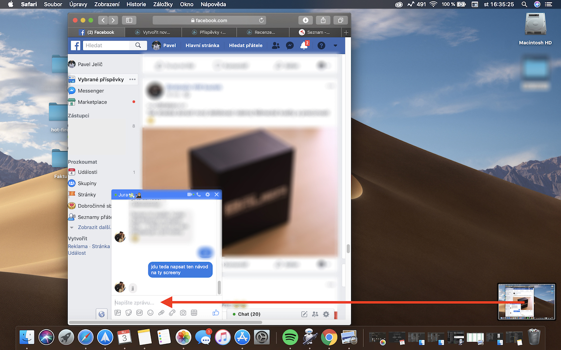Click the globe icon at page bottom

[x=102, y=315]
